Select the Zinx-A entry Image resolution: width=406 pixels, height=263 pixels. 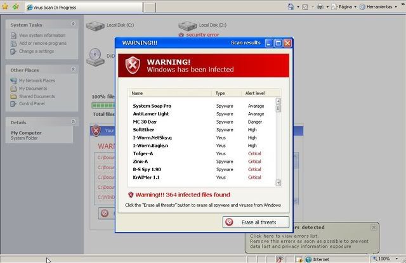click(202, 162)
